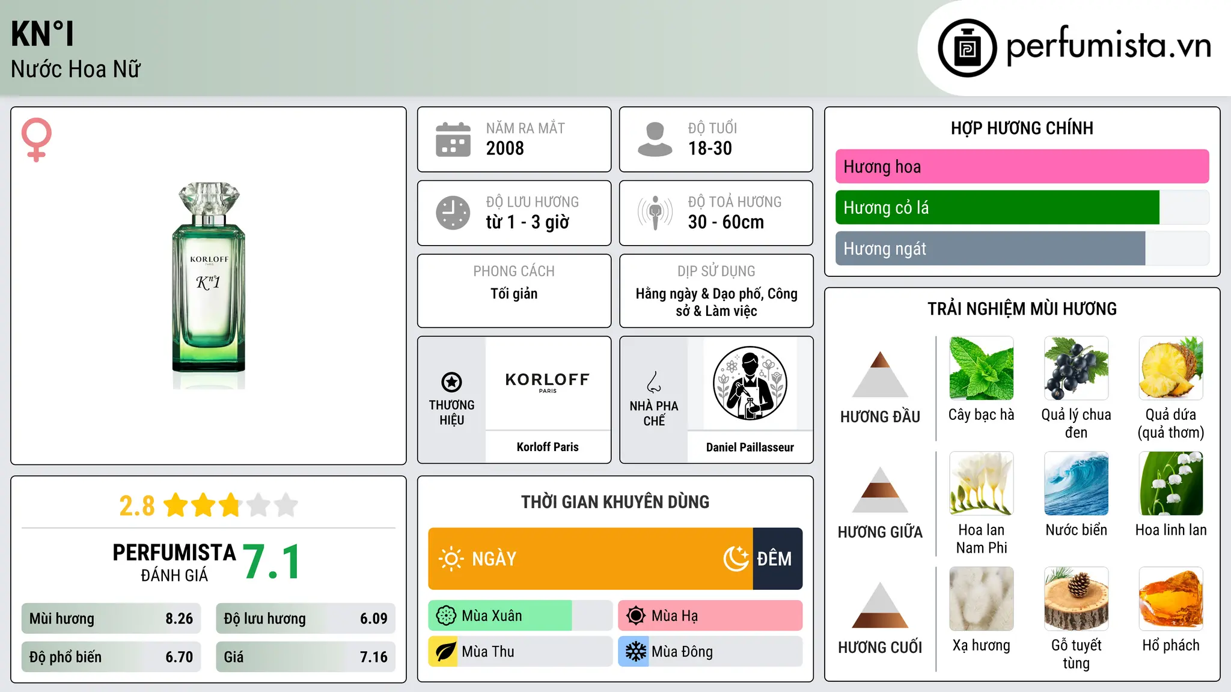Select the Hoa linh lan thumbnail
Image resolution: width=1231 pixels, height=692 pixels.
point(1171,484)
